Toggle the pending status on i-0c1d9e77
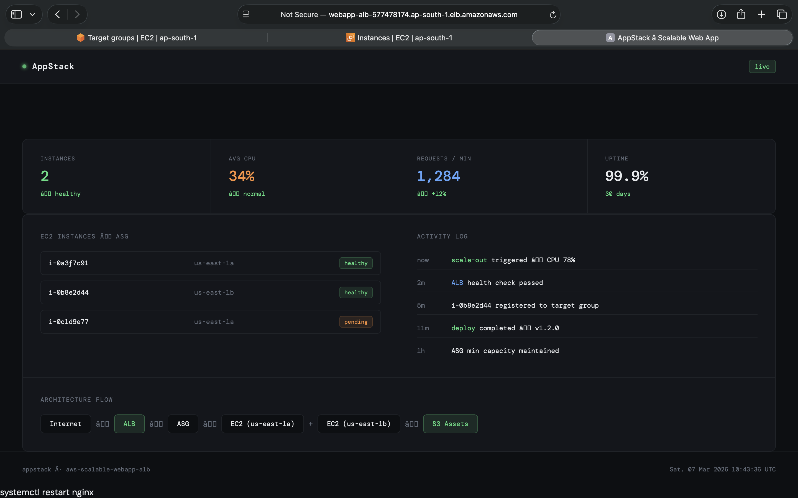The width and height of the screenshot is (798, 498). [355, 321]
